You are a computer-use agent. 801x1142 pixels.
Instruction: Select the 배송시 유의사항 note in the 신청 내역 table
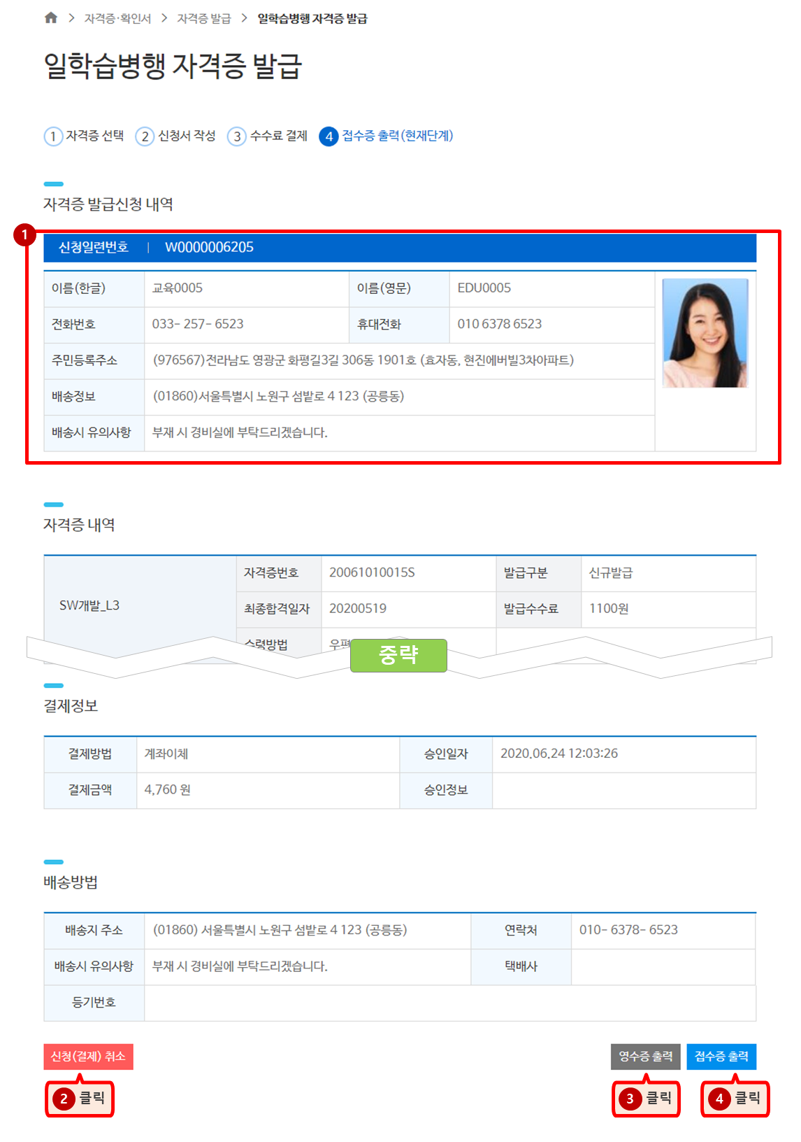click(240, 432)
